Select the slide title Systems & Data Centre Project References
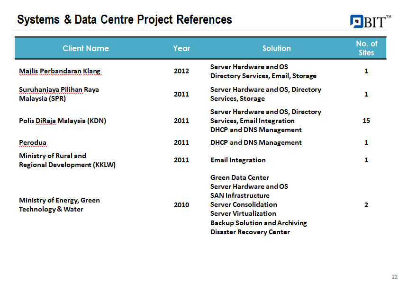The height and width of the screenshot is (282, 399). pyautogui.click(x=125, y=19)
